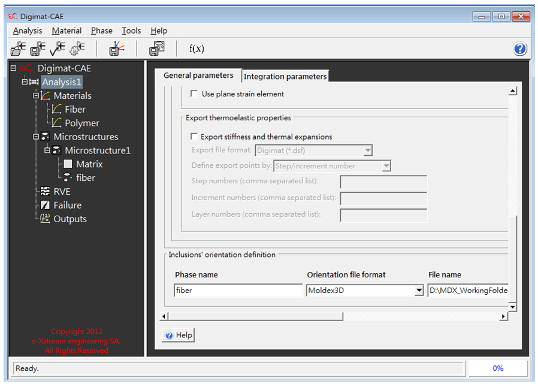Click the Phase name field containing fiber
Image resolution: width=538 pixels, height=384 pixels.
click(x=238, y=291)
